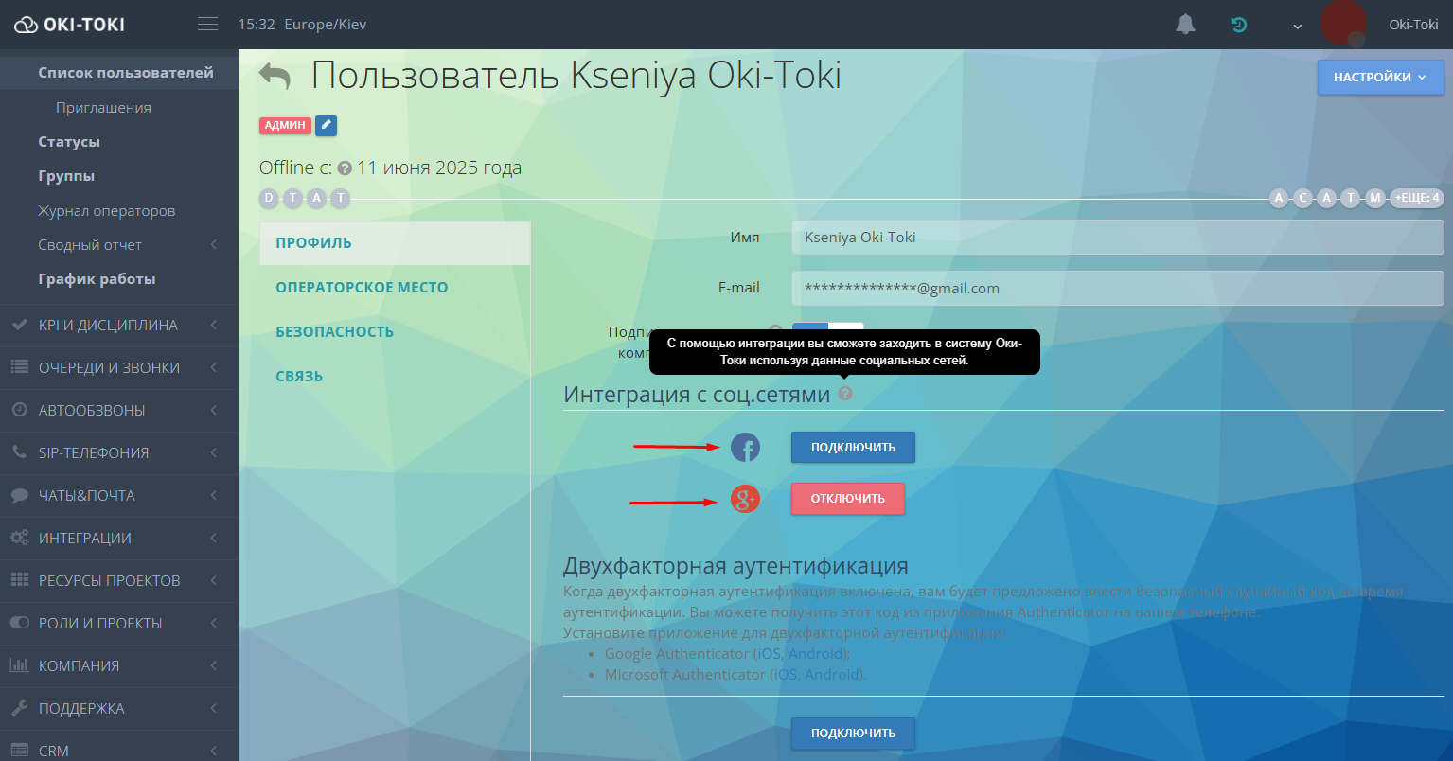Open Android link for Google Authenticator

816,654
